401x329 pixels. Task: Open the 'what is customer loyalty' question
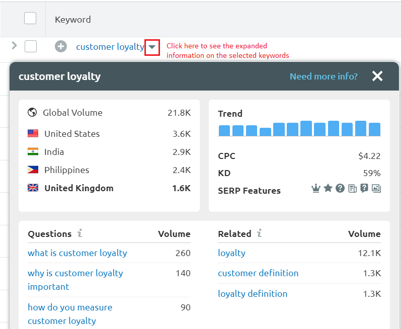tap(77, 253)
